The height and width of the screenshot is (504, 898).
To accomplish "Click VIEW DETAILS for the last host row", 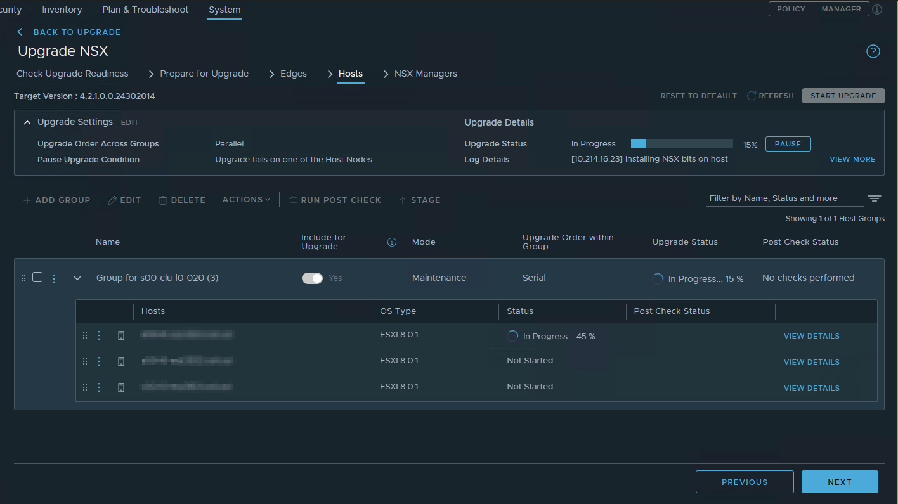I will tap(812, 388).
